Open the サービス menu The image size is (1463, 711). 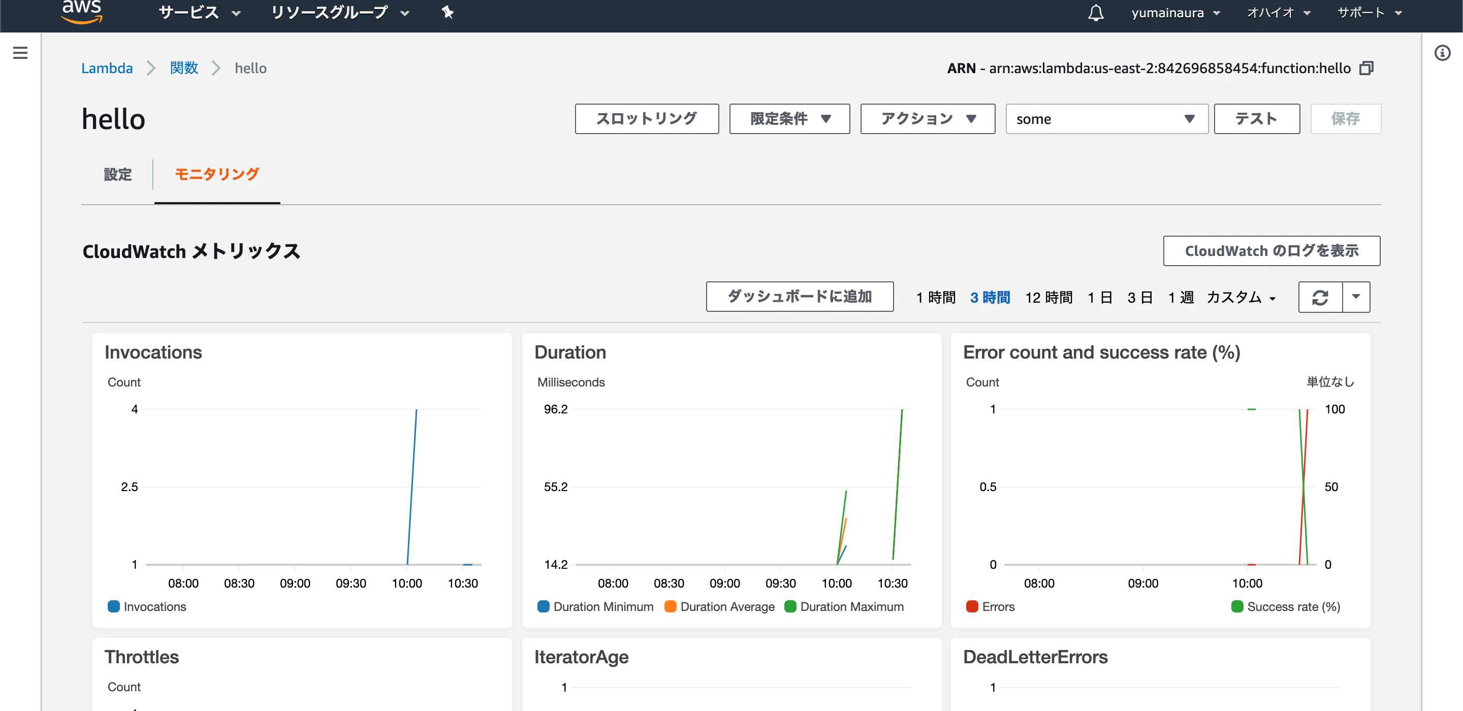pyautogui.click(x=200, y=13)
